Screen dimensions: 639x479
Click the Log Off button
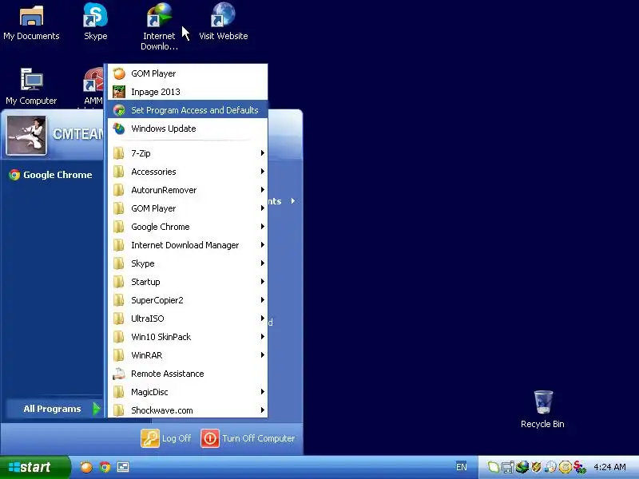pos(166,438)
